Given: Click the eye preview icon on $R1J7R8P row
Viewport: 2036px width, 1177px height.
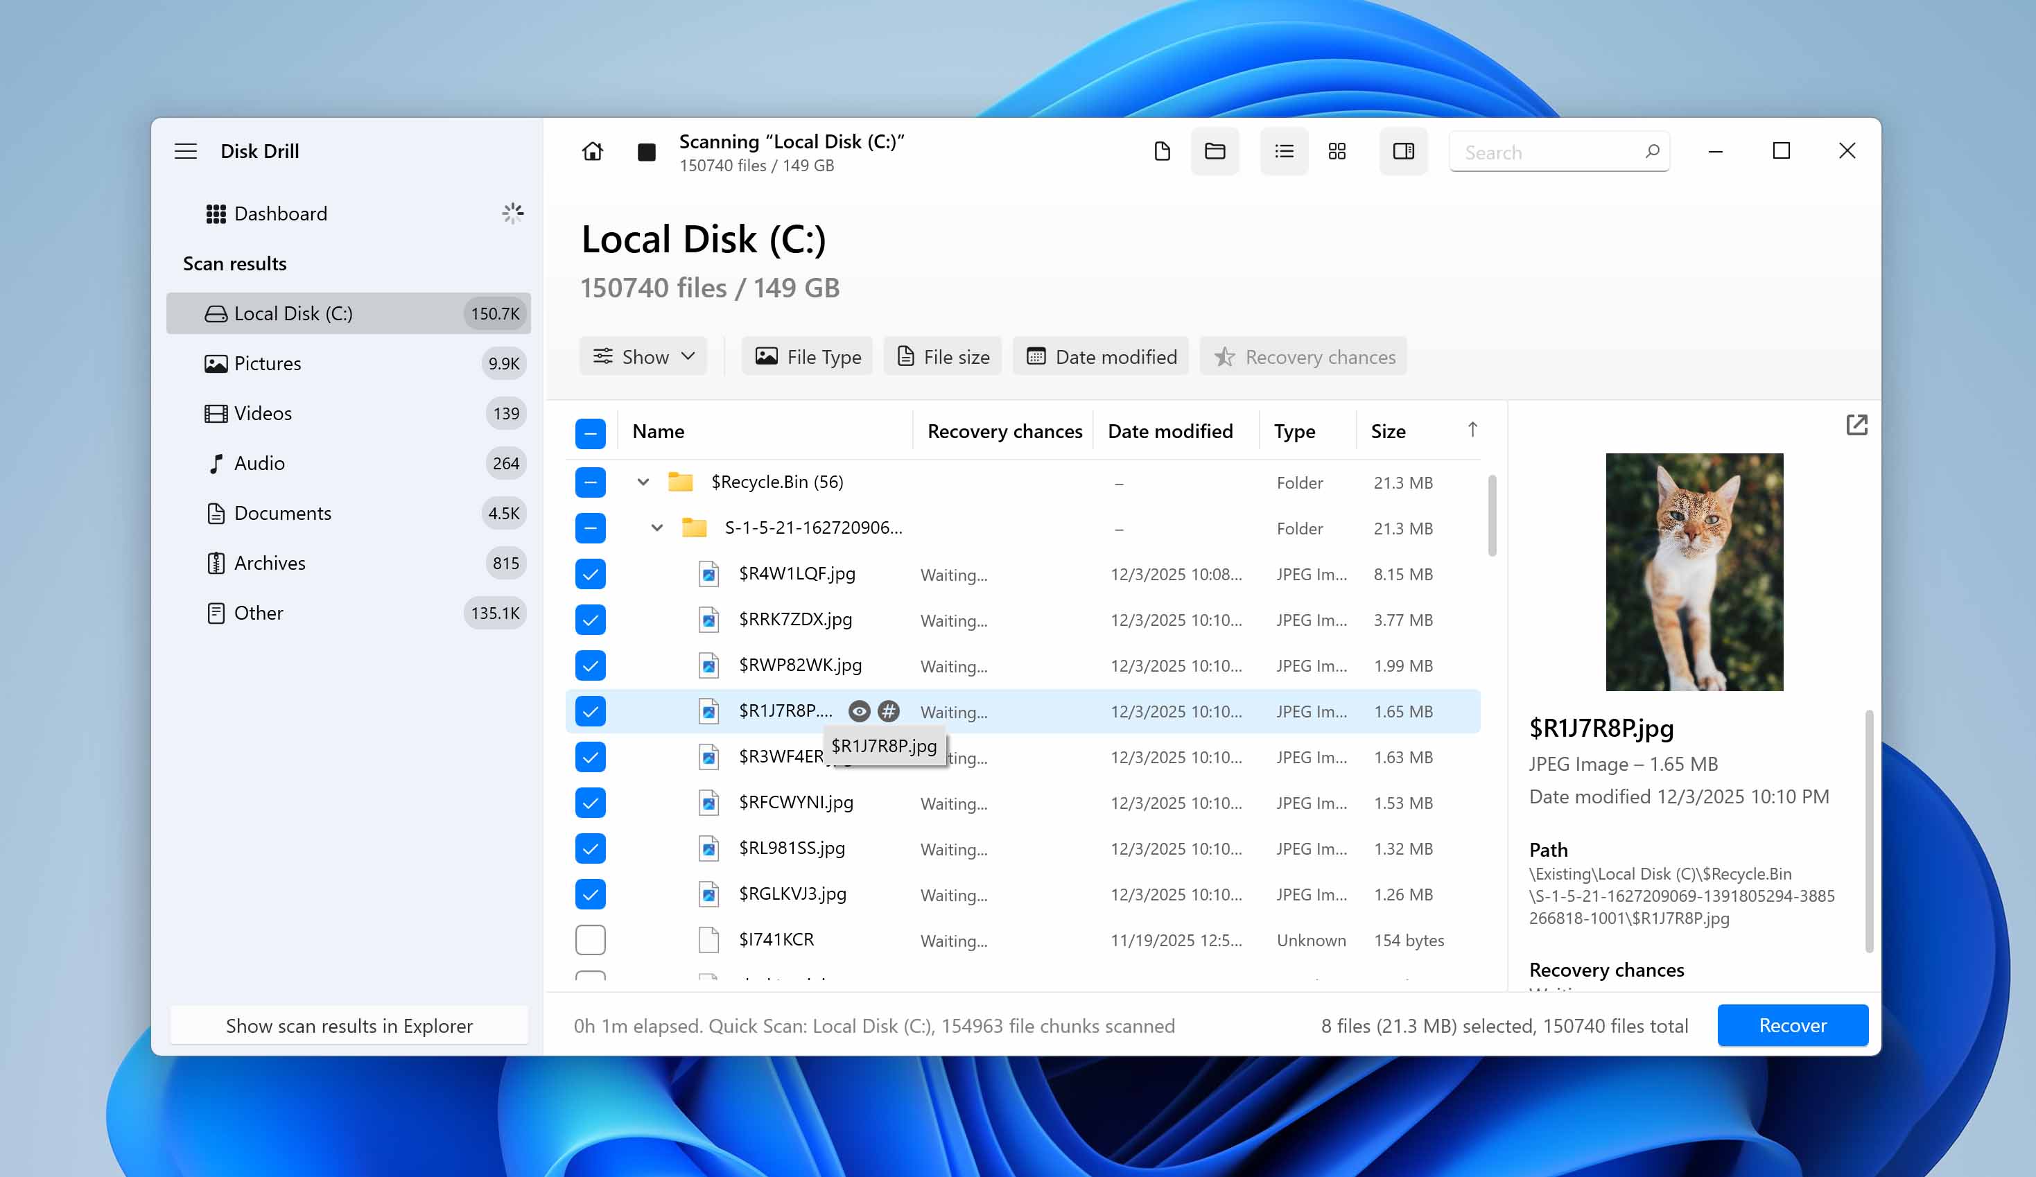Looking at the screenshot, I should (x=859, y=712).
